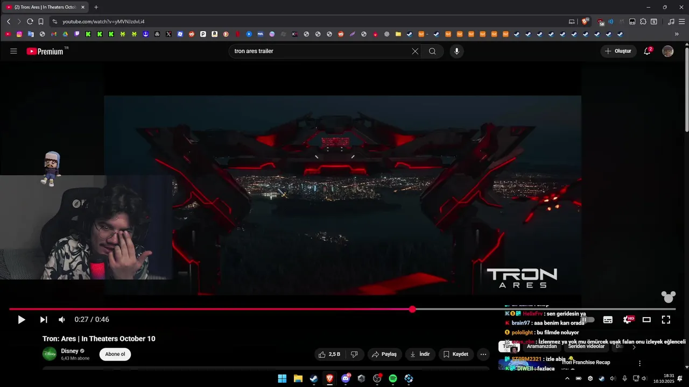689x387 pixels.
Task: Like the video (2,5 B)
Action: click(330, 354)
